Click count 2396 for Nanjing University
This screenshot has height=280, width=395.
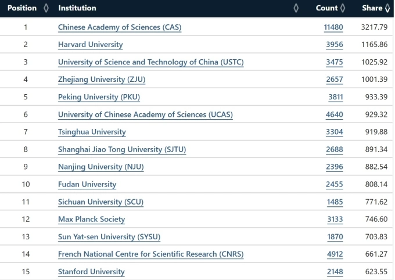click(335, 167)
